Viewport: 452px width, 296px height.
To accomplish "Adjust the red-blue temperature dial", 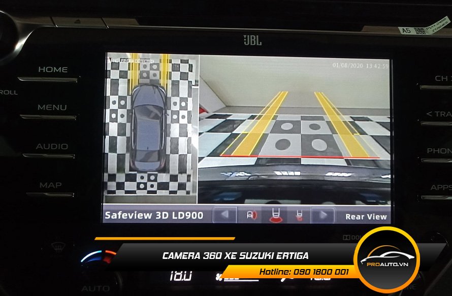I will point(100,254).
